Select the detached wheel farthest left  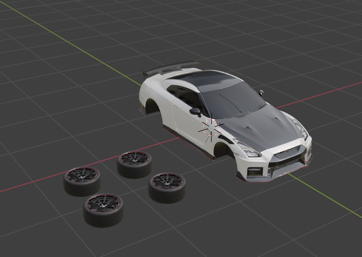82,181
